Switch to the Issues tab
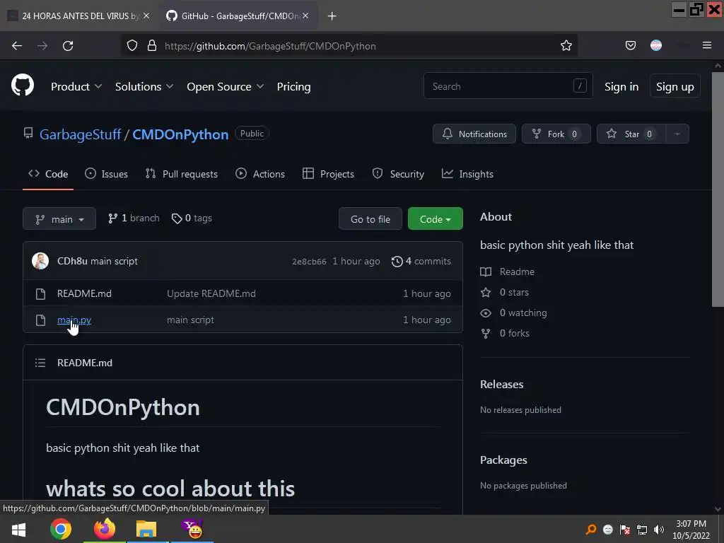724x543 pixels. click(x=106, y=174)
